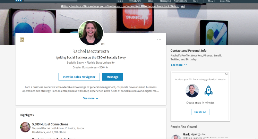The image size is (258, 139).
Task: Click the Rachel Mezzatesta name heading
Action: tap(91, 51)
